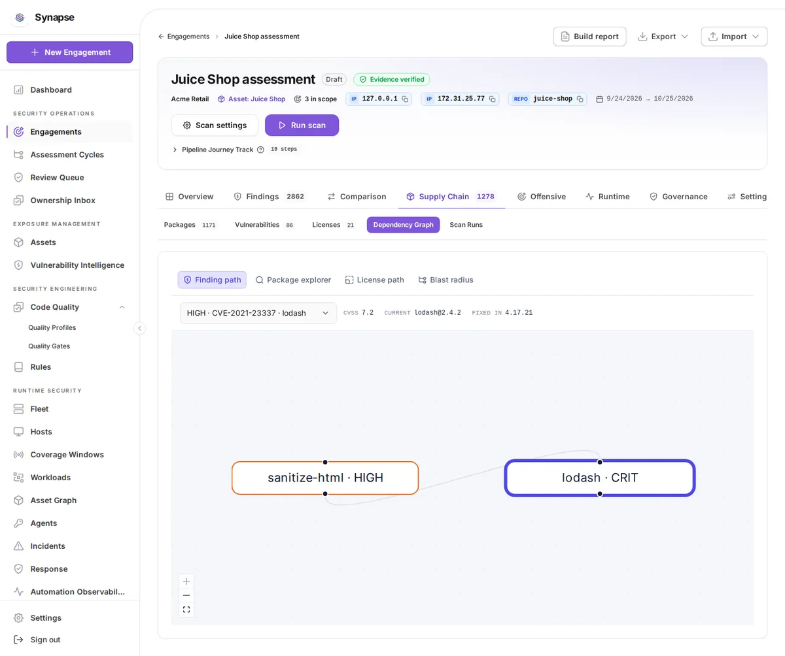Click the Rules book icon
The height and width of the screenshot is (656, 785).
pyautogui.click(x=18, y=367)
